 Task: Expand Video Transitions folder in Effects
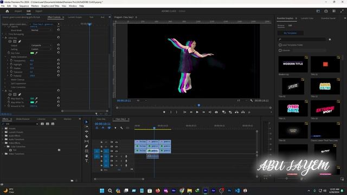tap(3, 154)
